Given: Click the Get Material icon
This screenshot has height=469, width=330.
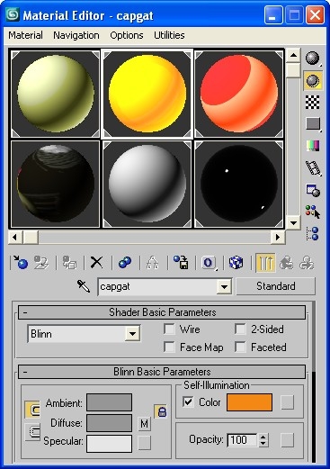Looking at the screenshot, I should [x=21, y=263].
